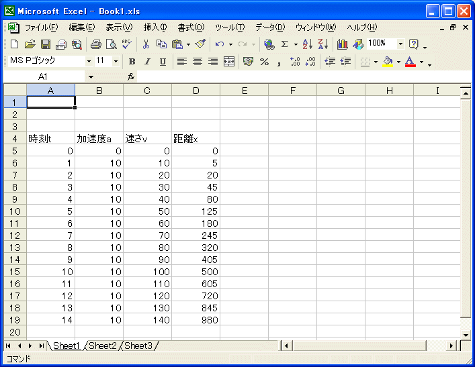This screenshot has height=367, width=475.
Task: Select the cell containing 距離x
Action: pyautogui.click(x=196, y=139)
